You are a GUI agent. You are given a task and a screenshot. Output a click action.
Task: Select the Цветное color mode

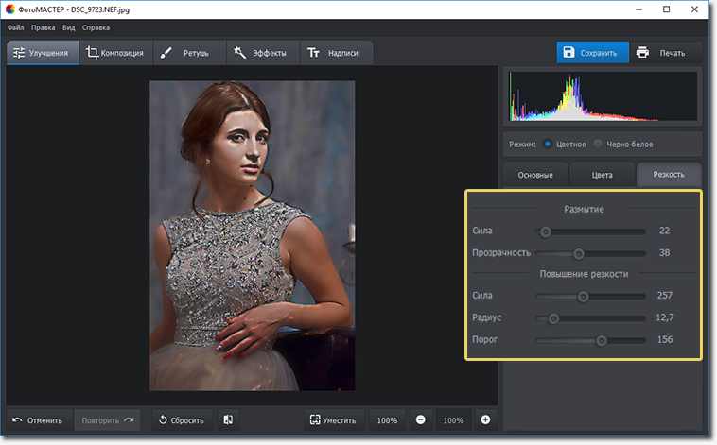548,144
